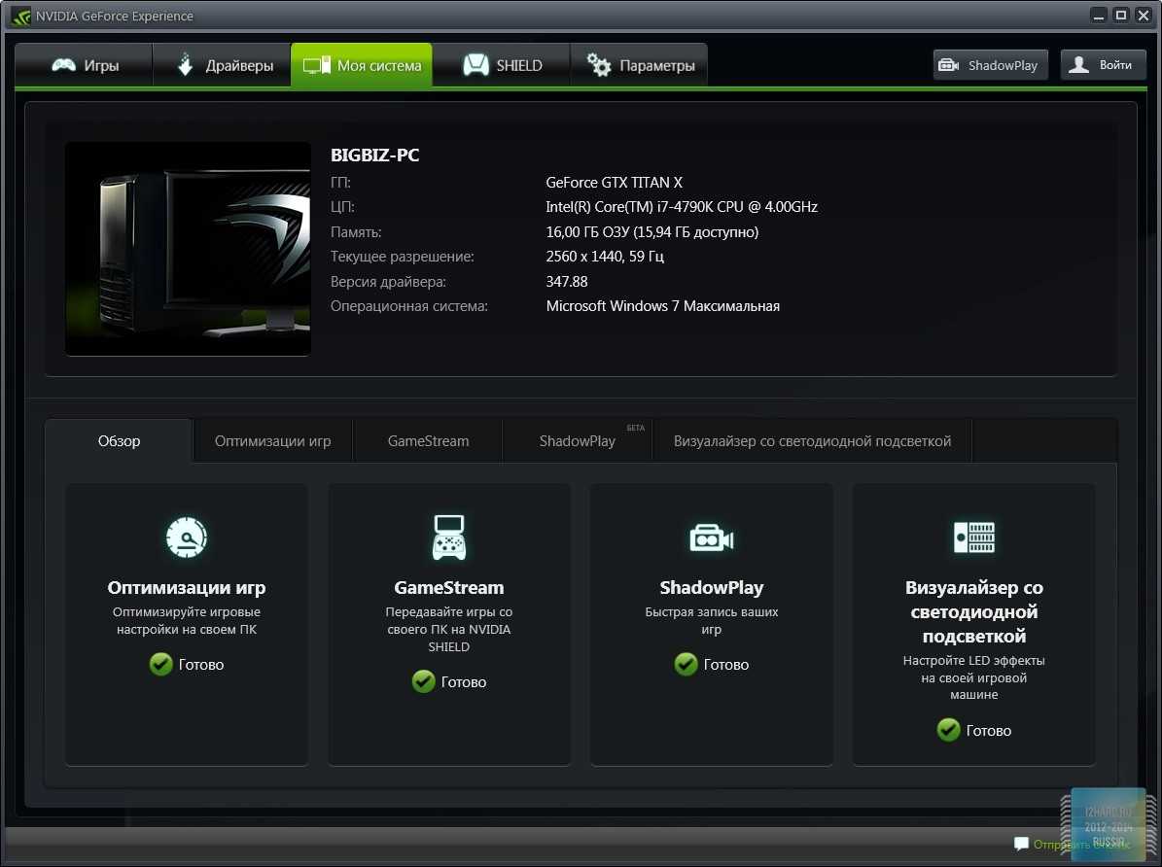The height and width of the screenshot is (867, 1162).
Task: Click the GameStream controller device icon
Action: pyautogui.click(x=448, y=537)
